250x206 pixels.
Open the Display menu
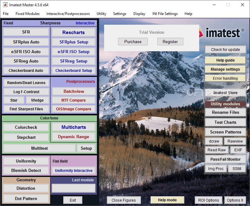(139, 14)
